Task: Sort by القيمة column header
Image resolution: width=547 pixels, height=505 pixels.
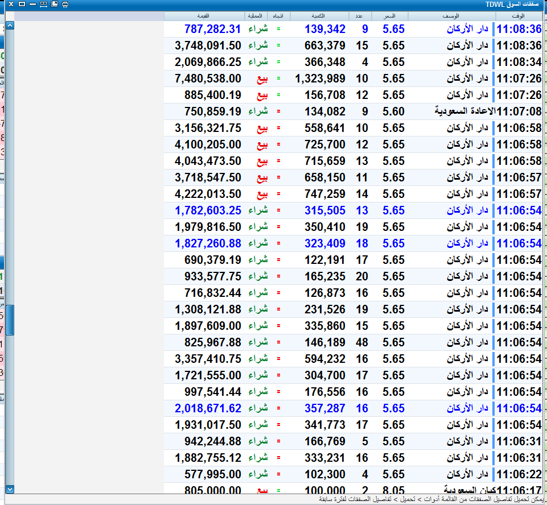Action: 204,16
